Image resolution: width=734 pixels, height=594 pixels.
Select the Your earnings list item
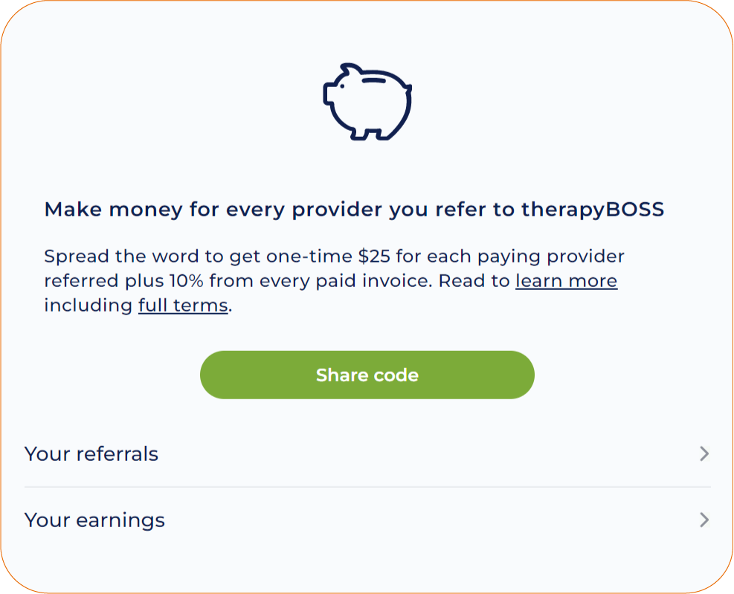pyautogui.click(x=94, y=520)
